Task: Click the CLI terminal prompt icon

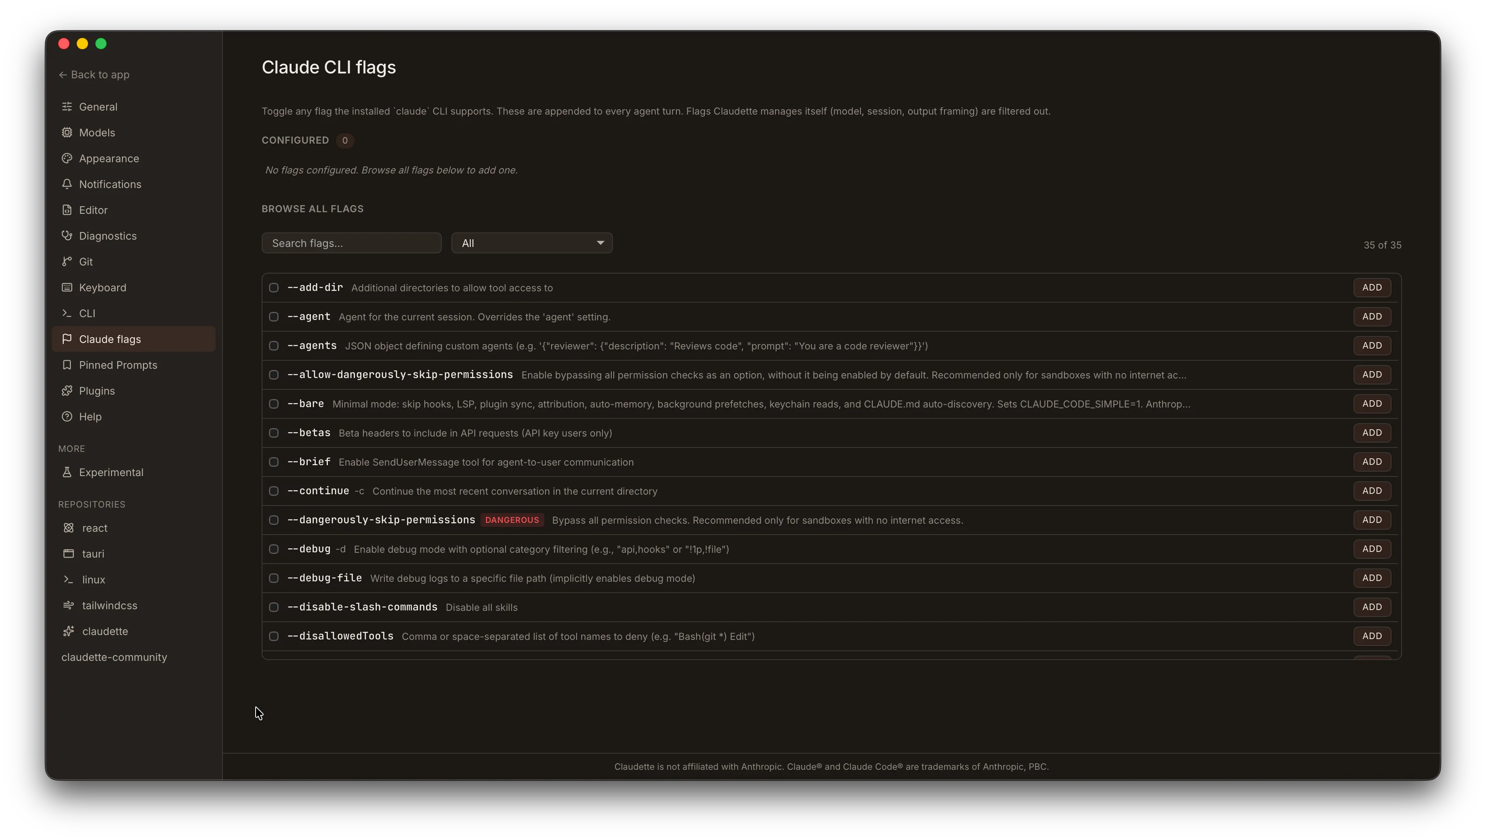Action: [x=67, y=313]
